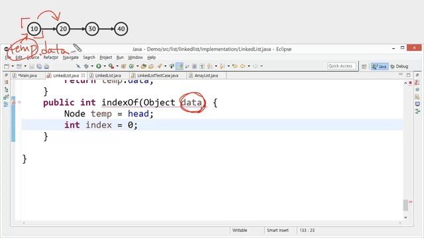Toggle Show Whitespace Characters icon
This screenshot has height=238, width=424.
[202, 66]
